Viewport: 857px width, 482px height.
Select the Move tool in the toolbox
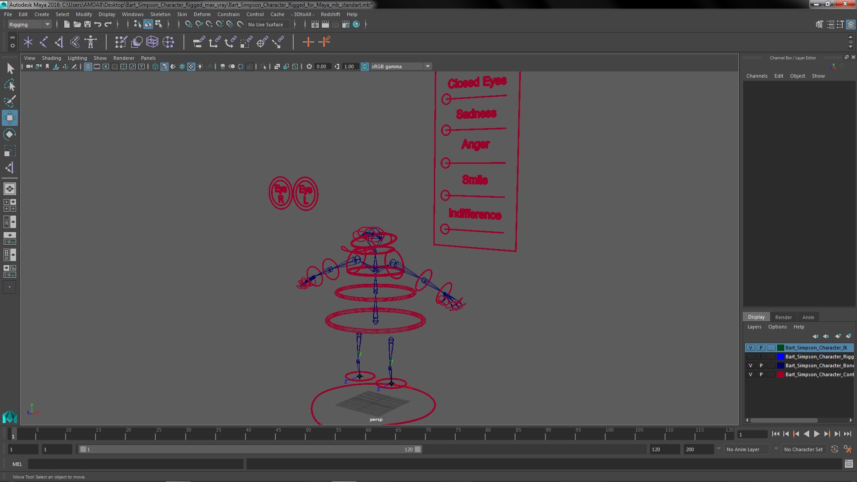pos(9,118)
